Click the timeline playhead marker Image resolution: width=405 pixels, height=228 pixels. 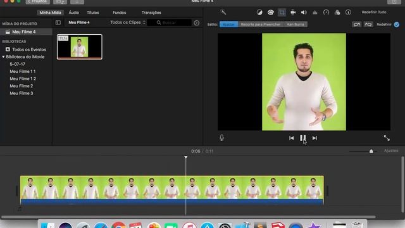coord(185,157)
